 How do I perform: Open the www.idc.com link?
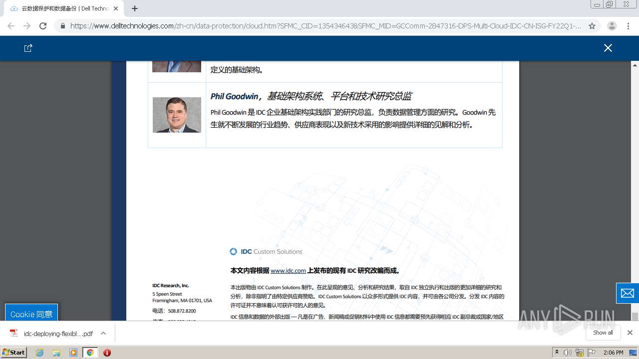[x=288, y=271]
